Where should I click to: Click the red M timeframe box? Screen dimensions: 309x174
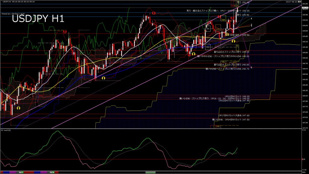click(232, 5)
